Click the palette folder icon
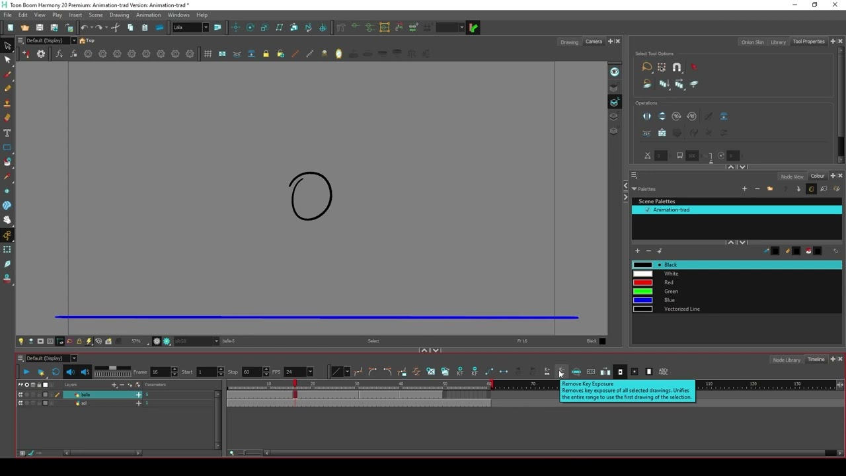 770,189
